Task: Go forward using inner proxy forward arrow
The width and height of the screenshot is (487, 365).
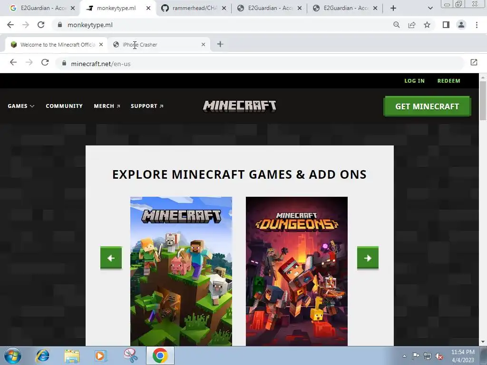Action: tap(29, 62)
